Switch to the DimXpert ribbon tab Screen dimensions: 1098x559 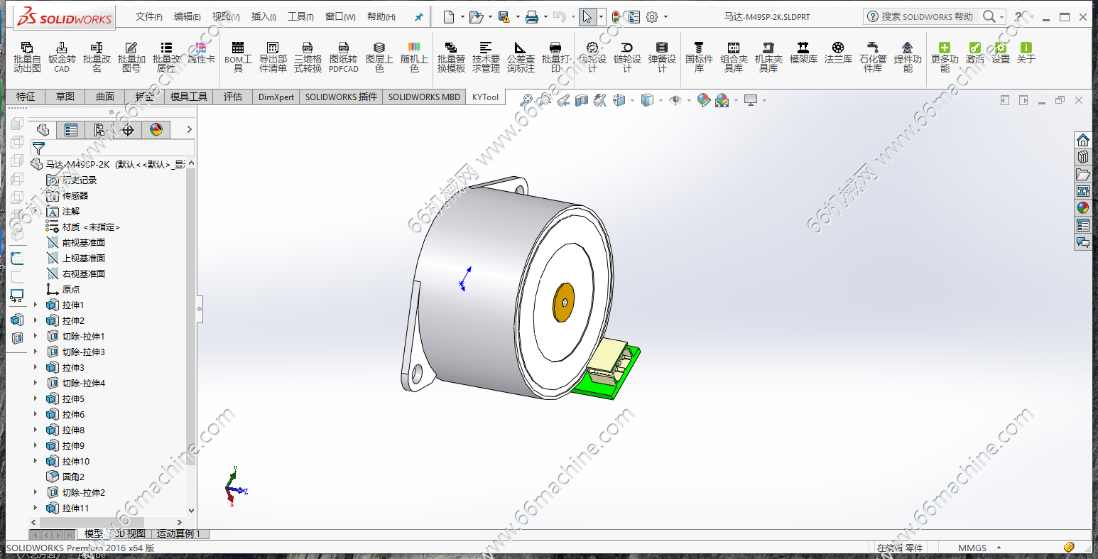[x=276, y=97]
